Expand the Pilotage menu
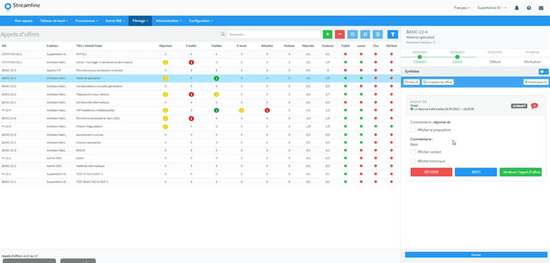This screenshot has width=550, height=263. click(141, 21)
